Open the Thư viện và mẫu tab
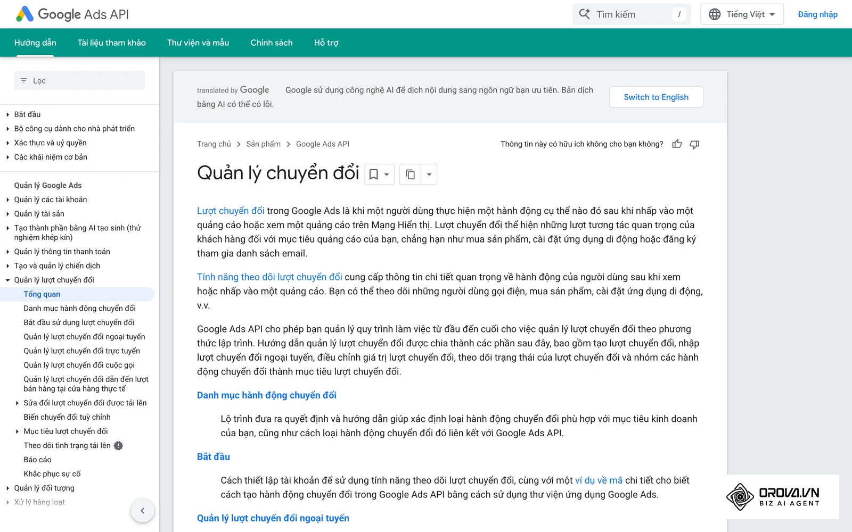 (198, 43)
